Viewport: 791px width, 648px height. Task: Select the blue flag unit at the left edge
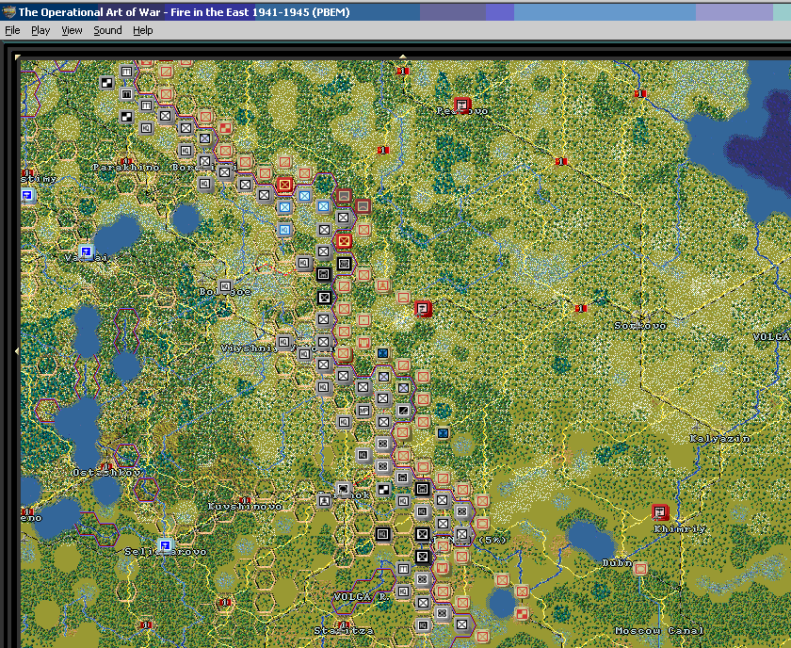[27, 195]
